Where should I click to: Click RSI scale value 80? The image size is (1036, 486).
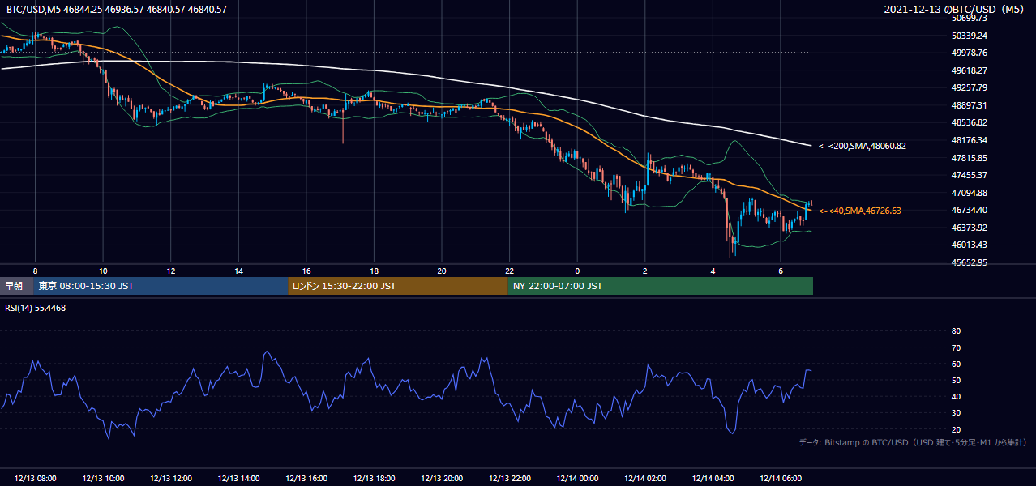(956, 331)
